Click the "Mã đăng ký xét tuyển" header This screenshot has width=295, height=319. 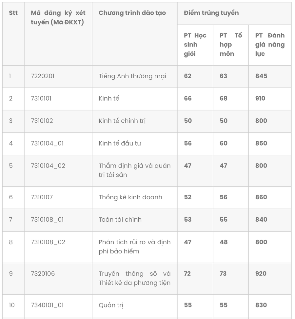58,18
